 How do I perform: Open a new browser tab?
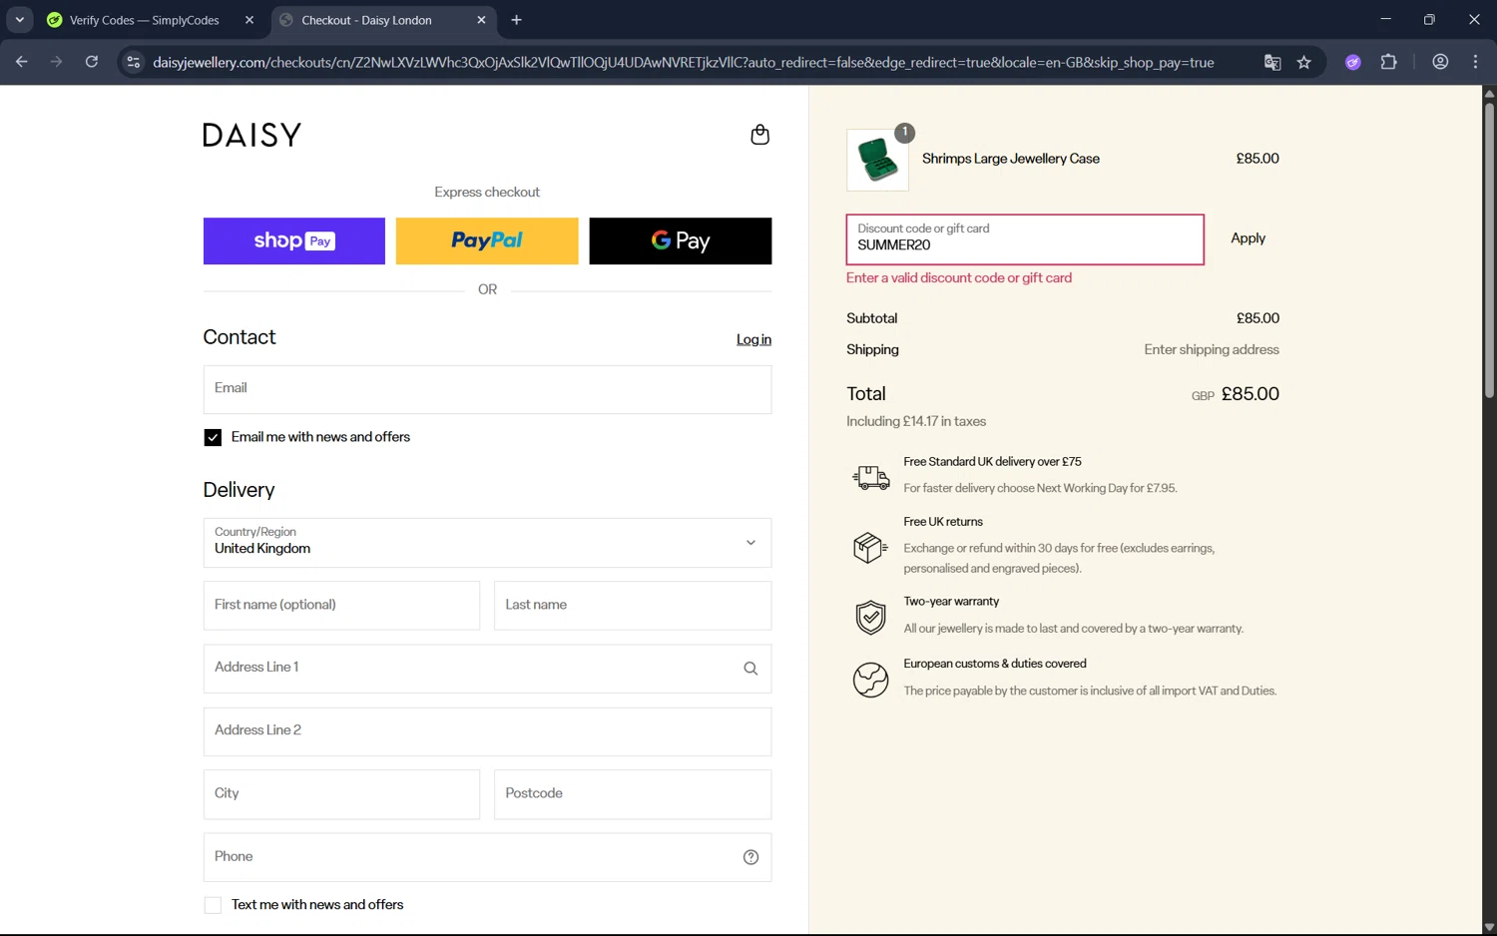[x=516, y=20]
